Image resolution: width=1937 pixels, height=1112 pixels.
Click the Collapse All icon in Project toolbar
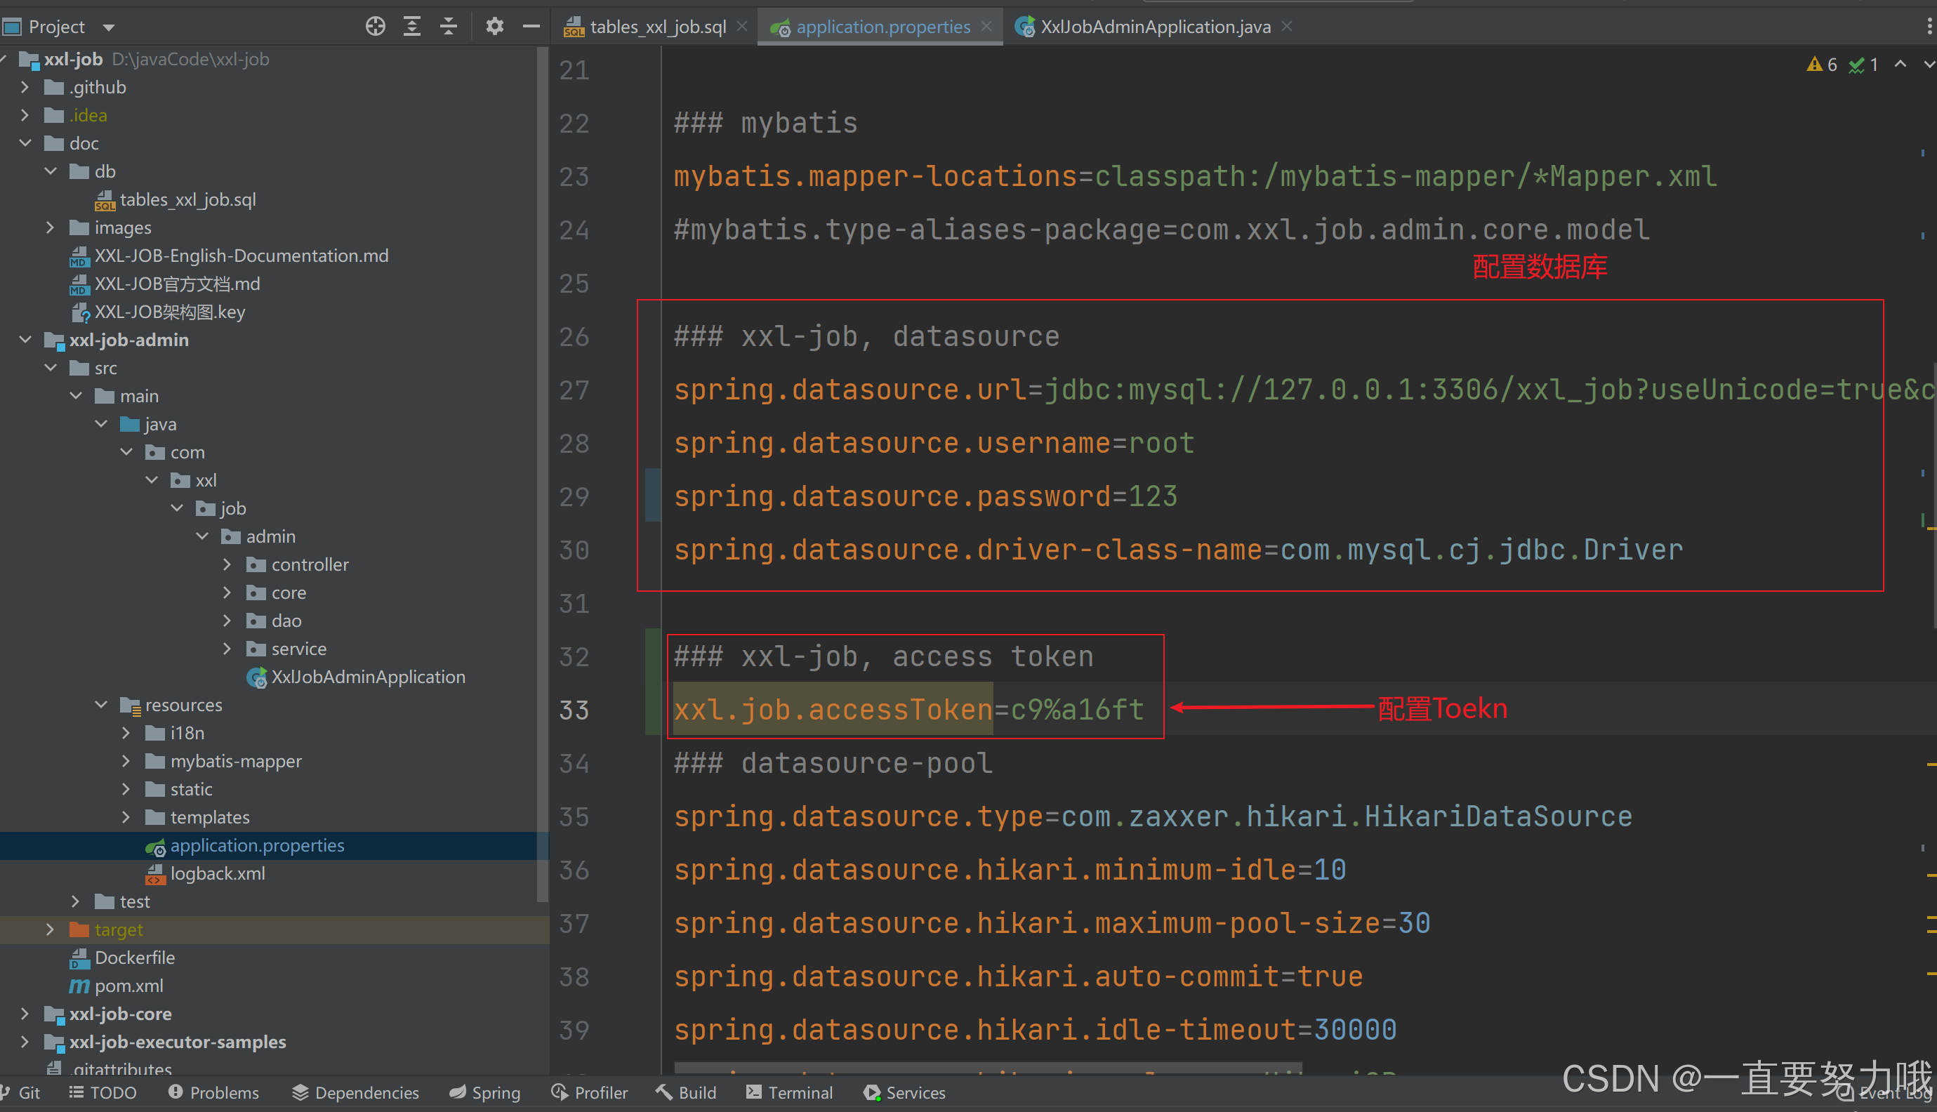(x=449, y=27)
